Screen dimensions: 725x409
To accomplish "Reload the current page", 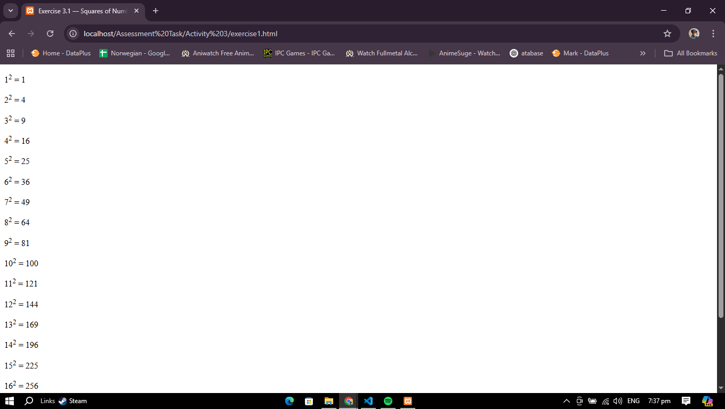I will click(50, 34).
